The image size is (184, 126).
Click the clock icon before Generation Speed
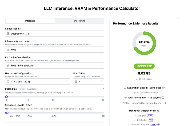pyautogui.click(x=125, y=88)
